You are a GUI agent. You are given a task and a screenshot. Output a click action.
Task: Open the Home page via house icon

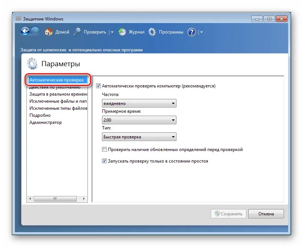click(48, 32)
